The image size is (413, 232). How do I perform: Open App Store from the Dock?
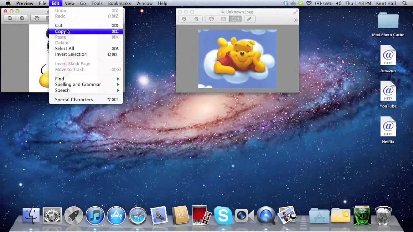coord(116,216)
